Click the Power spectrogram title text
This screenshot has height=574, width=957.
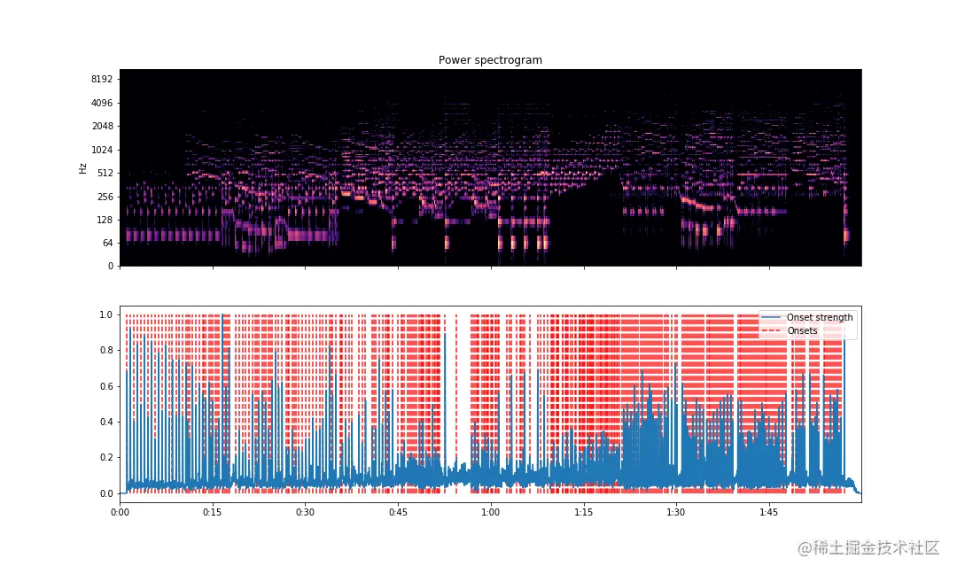[490, 59]
